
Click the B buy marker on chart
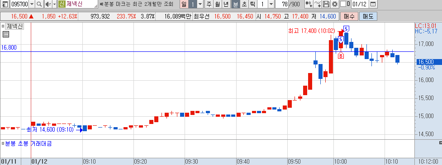(341, 55)
